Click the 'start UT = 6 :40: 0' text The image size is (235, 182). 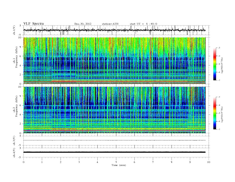coord(143,24)
